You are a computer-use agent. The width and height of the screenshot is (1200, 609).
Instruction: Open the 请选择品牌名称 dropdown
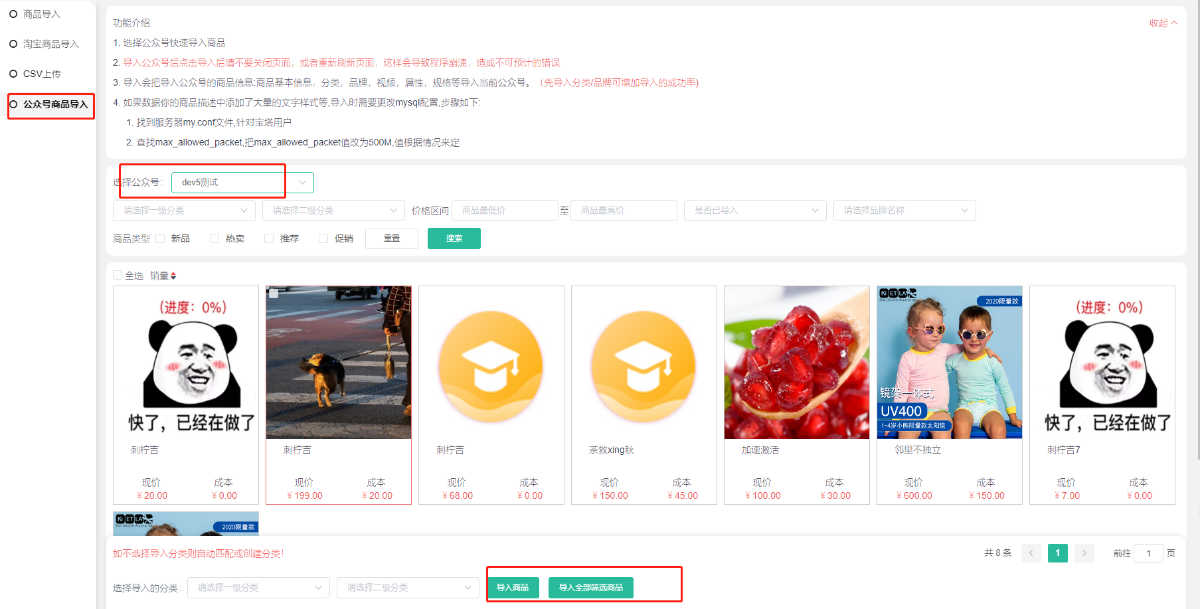tap(904, 211)
